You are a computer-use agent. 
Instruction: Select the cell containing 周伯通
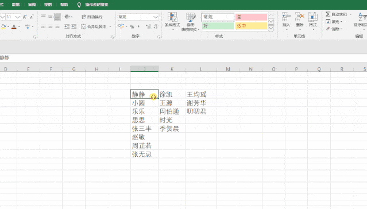point(172,111)
